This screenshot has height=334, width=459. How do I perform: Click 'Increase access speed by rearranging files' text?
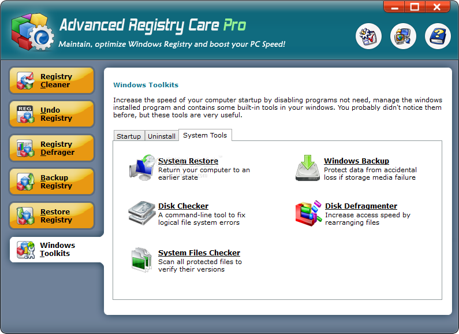pyautogui.click(x=368, y=219)
